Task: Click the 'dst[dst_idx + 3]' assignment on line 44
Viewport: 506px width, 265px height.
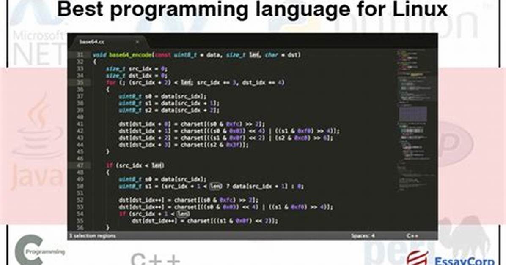Action: (184, 145)
